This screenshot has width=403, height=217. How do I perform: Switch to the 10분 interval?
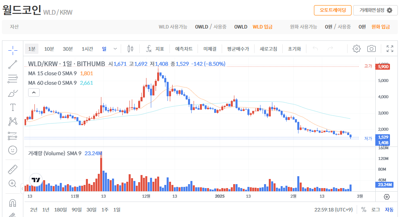coord(49,49)
